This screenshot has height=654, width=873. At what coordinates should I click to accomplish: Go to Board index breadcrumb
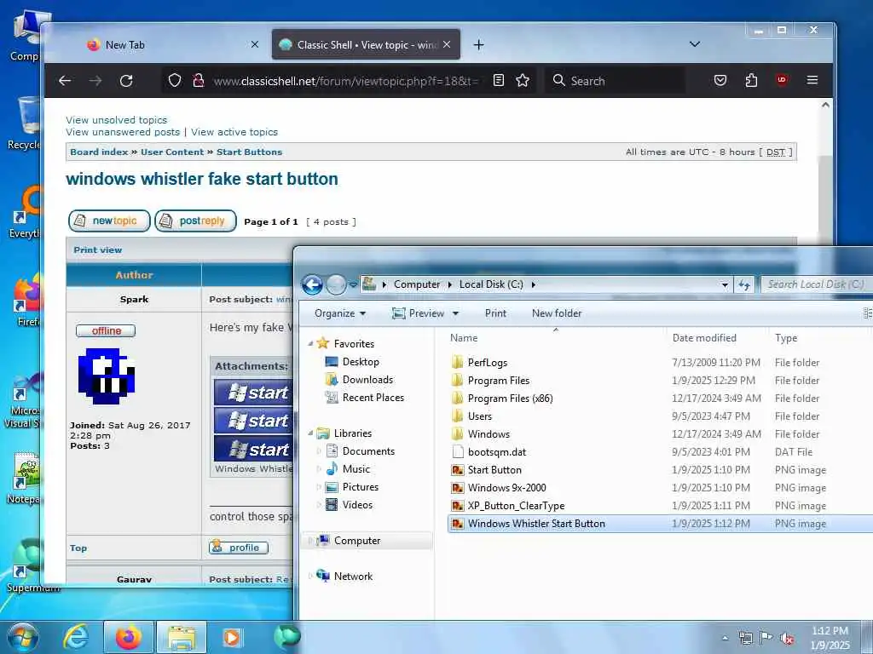[x=99, y=152]
